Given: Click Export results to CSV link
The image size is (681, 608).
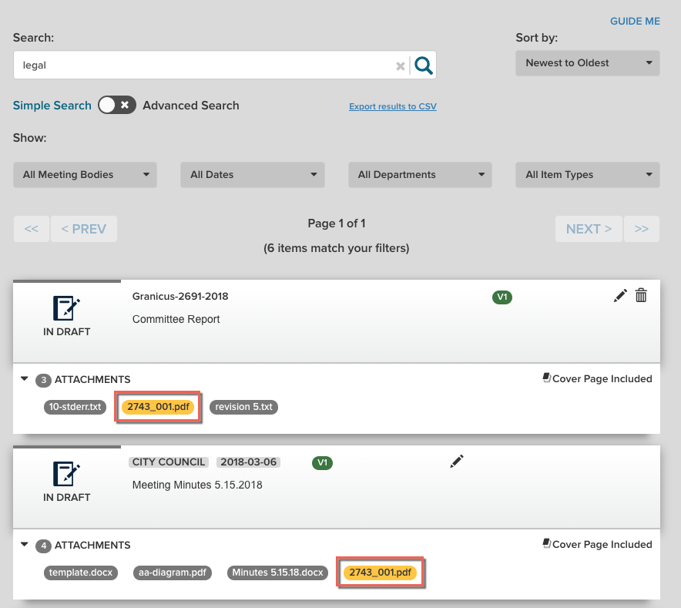Looking at the screenshot, I should click(392, 106).
